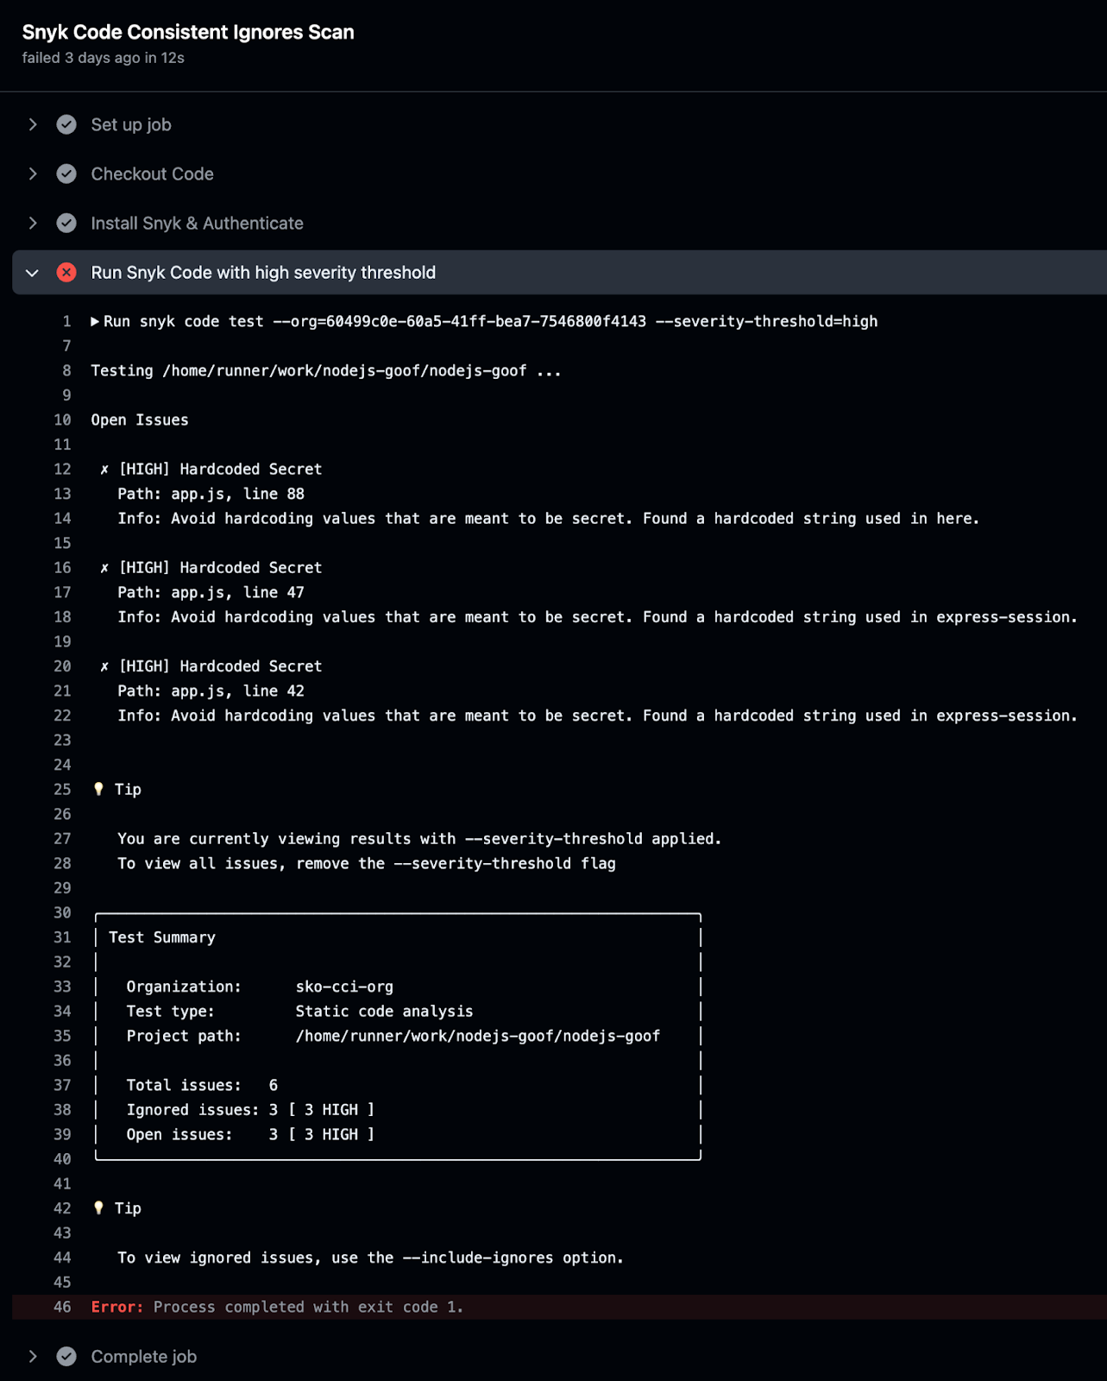Select the Install Snyk & Authenticate step label

[x=197, y=224]
